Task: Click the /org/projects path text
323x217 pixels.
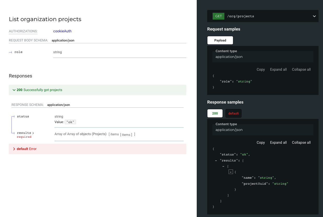Action: [x=241, y=16]
